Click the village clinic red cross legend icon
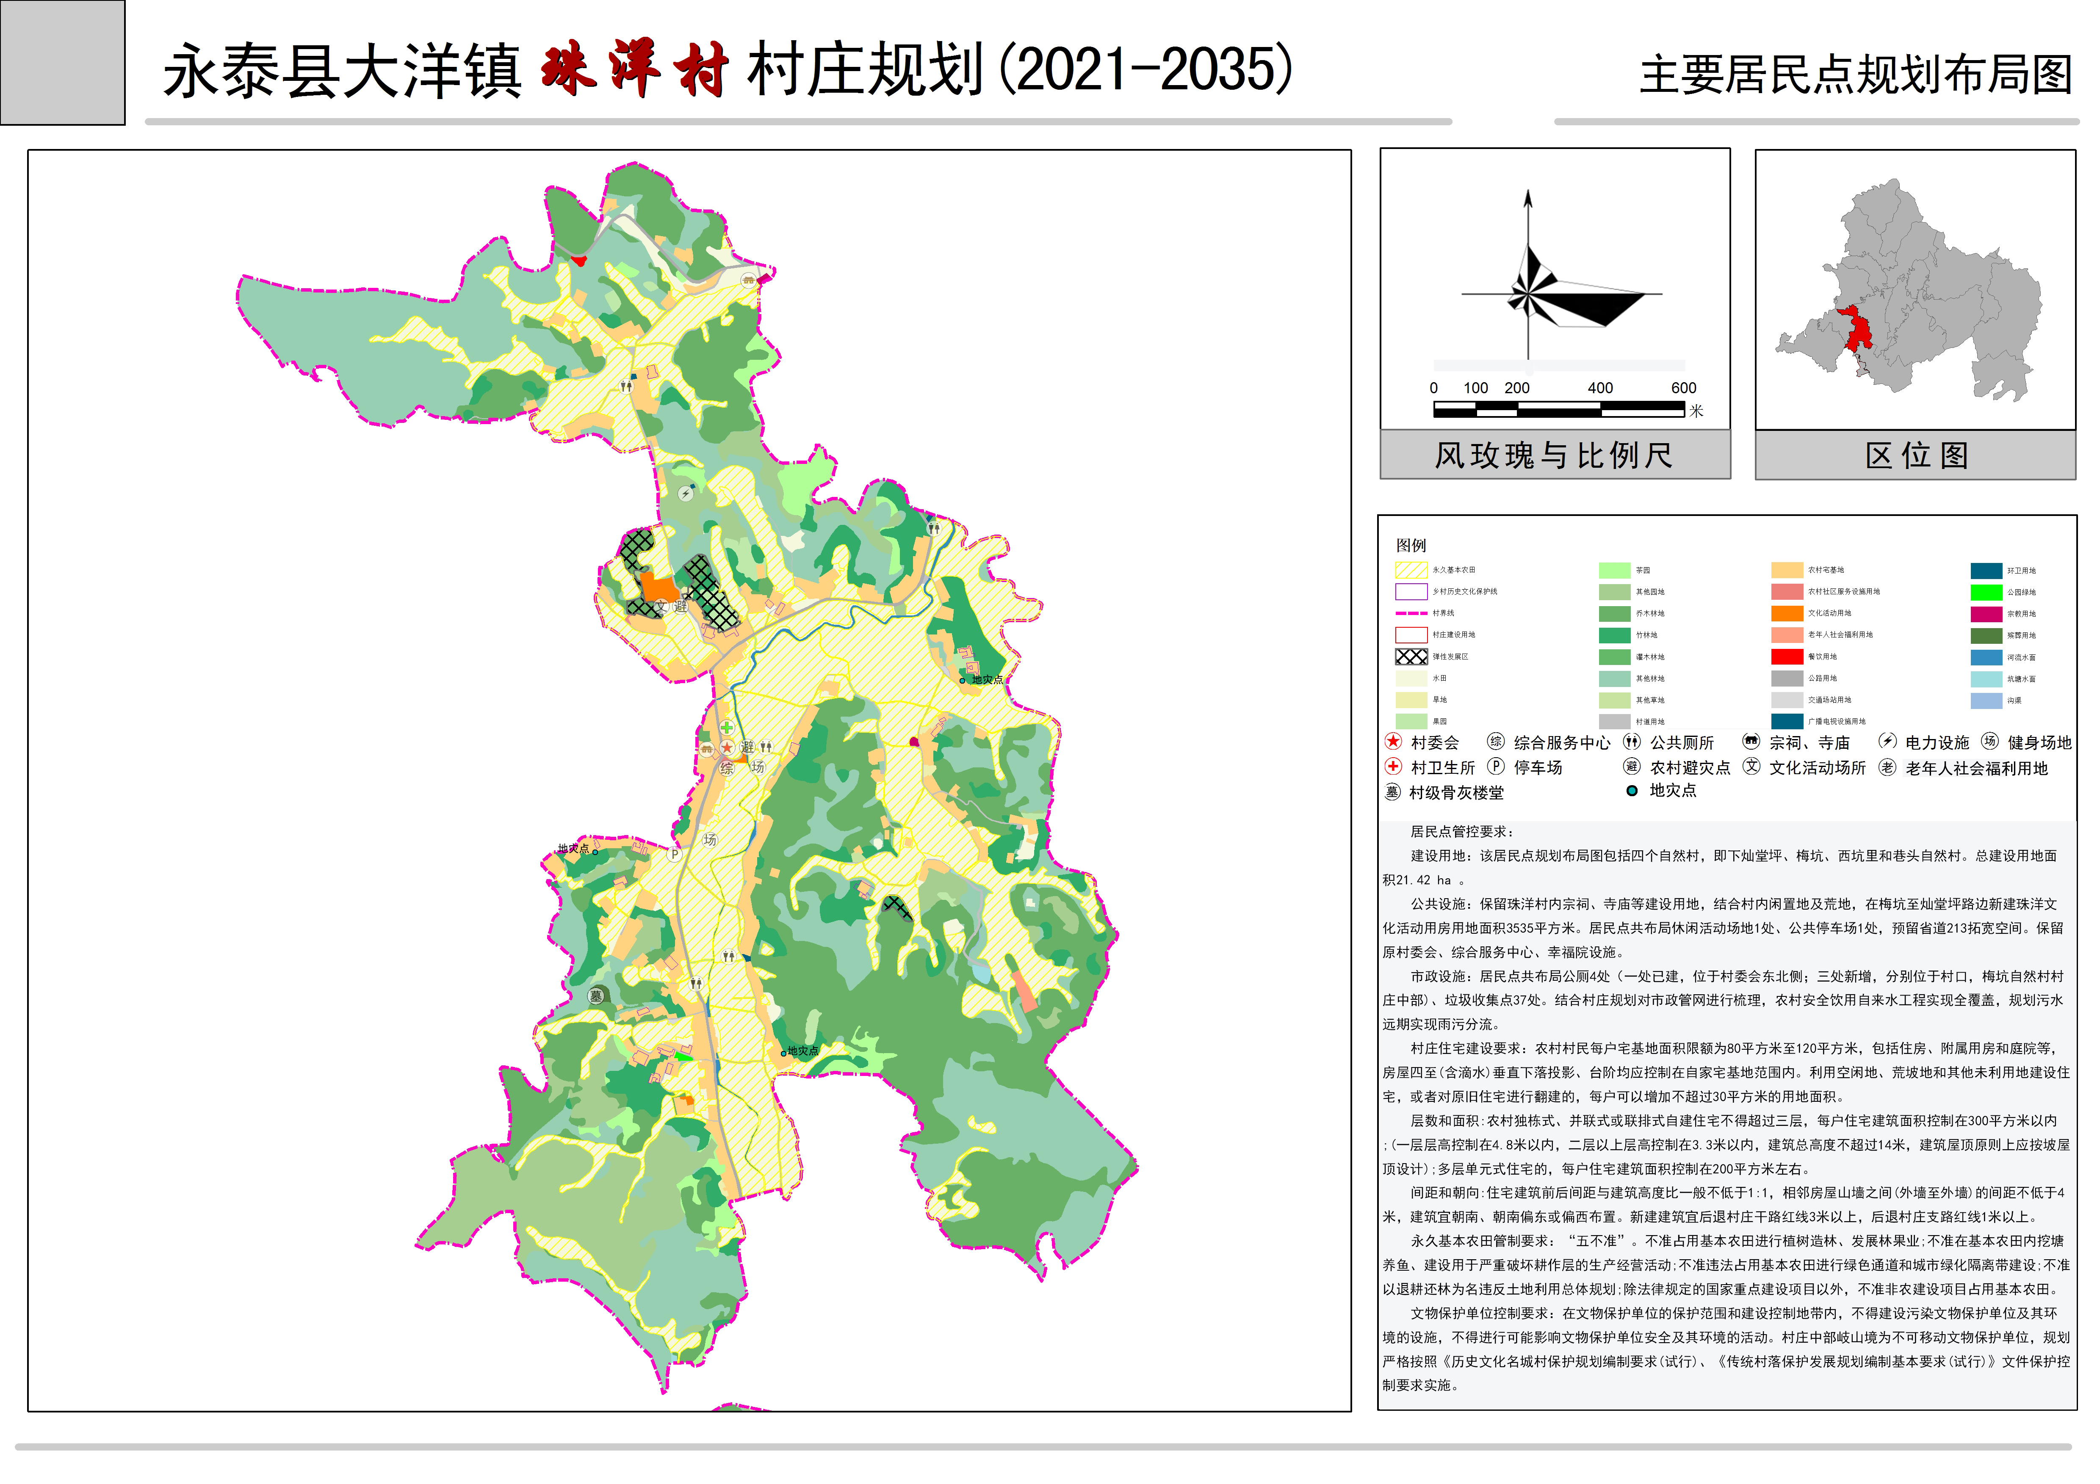Screen dimensions: 2100x1484 click(1393, 766)
